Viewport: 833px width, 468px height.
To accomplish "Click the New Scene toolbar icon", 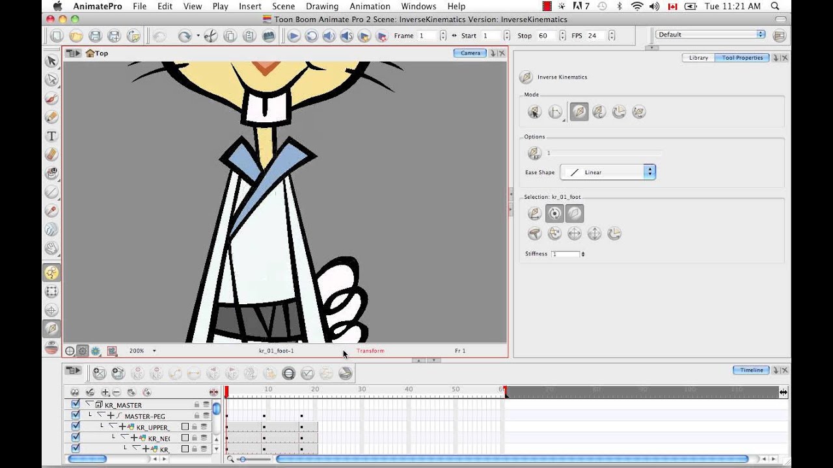I will click(x=57, y=36).
